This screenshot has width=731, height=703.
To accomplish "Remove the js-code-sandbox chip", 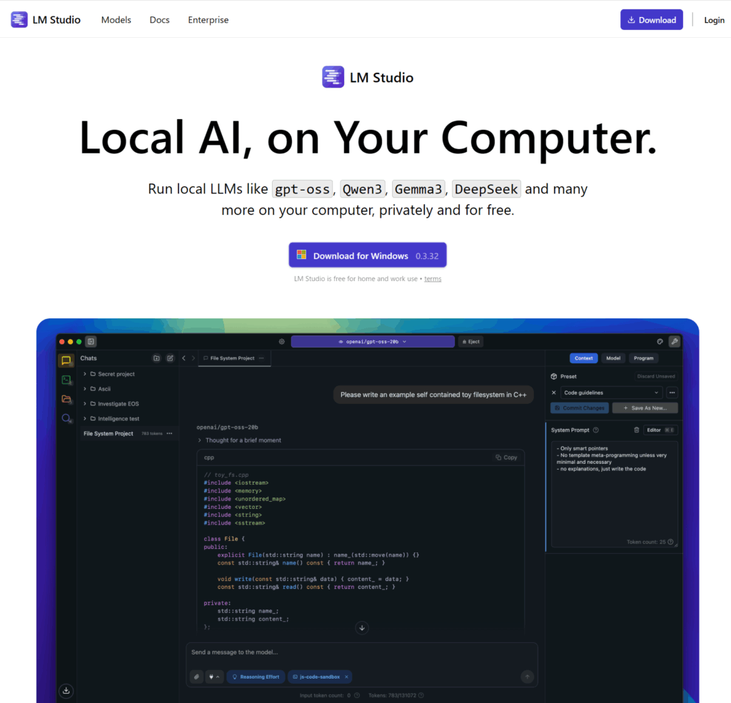I will [347, 677].
